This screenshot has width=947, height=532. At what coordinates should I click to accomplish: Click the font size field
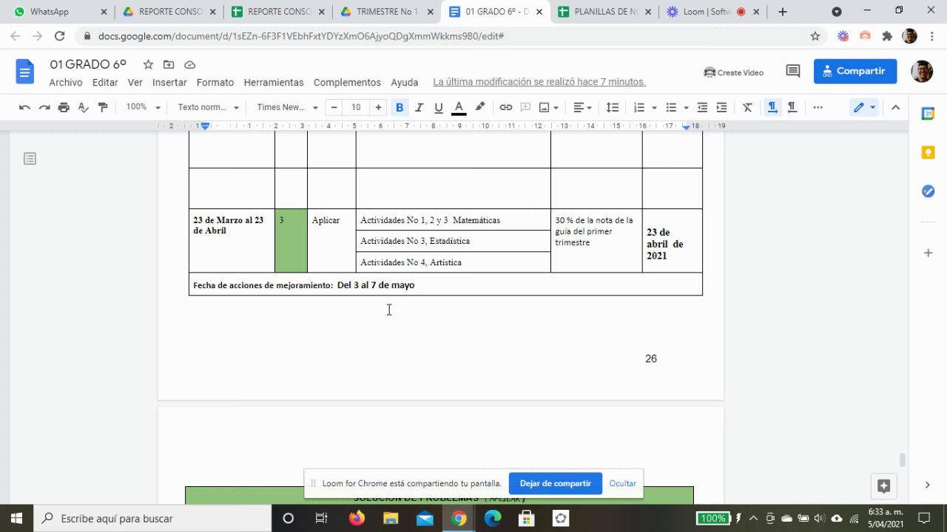pos(356,107)
